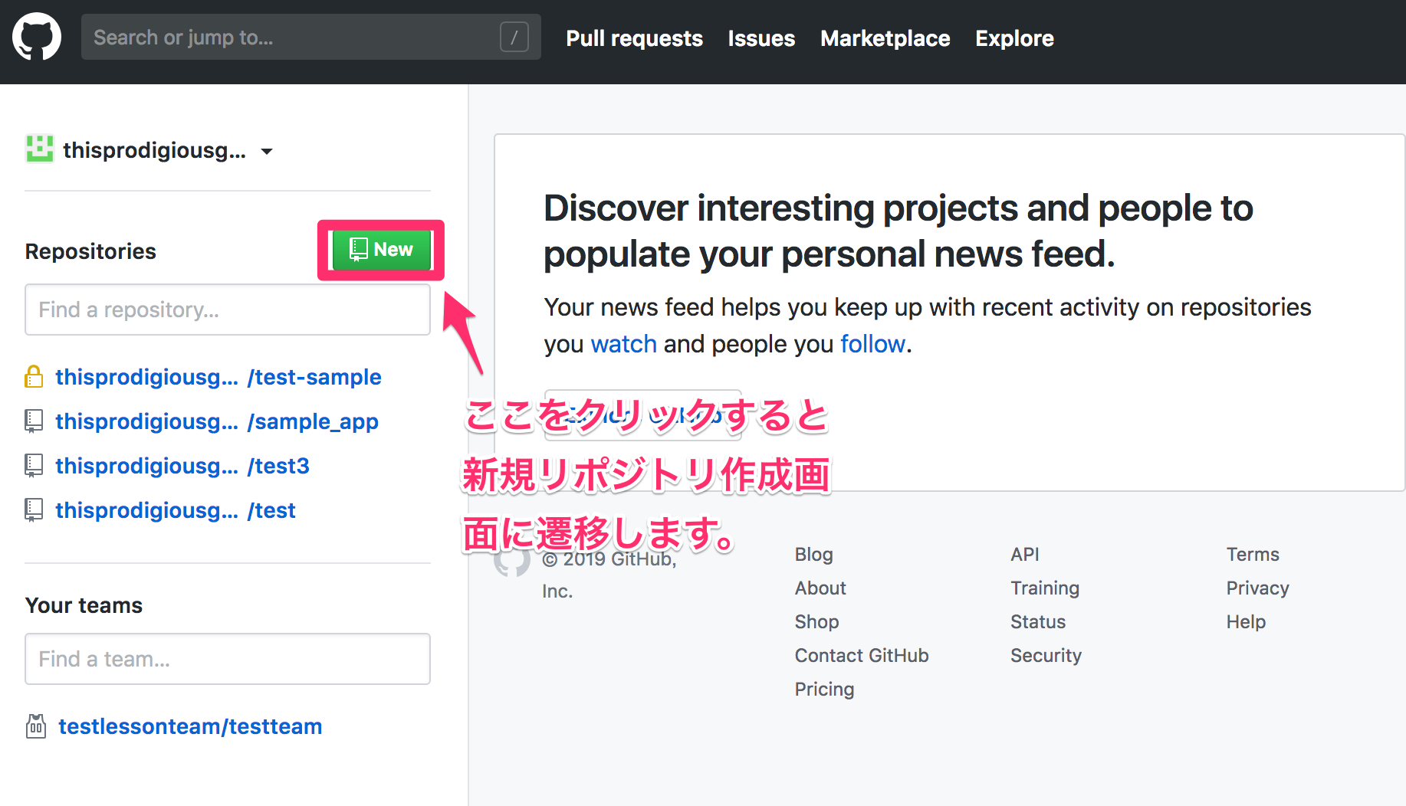The width and height of the screenshot is (1406, 806).
Task: Open the test3 repository link
Action: 182,466
